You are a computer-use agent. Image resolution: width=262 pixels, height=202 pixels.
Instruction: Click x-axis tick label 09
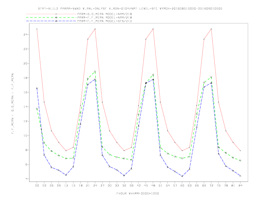[59, 185]
